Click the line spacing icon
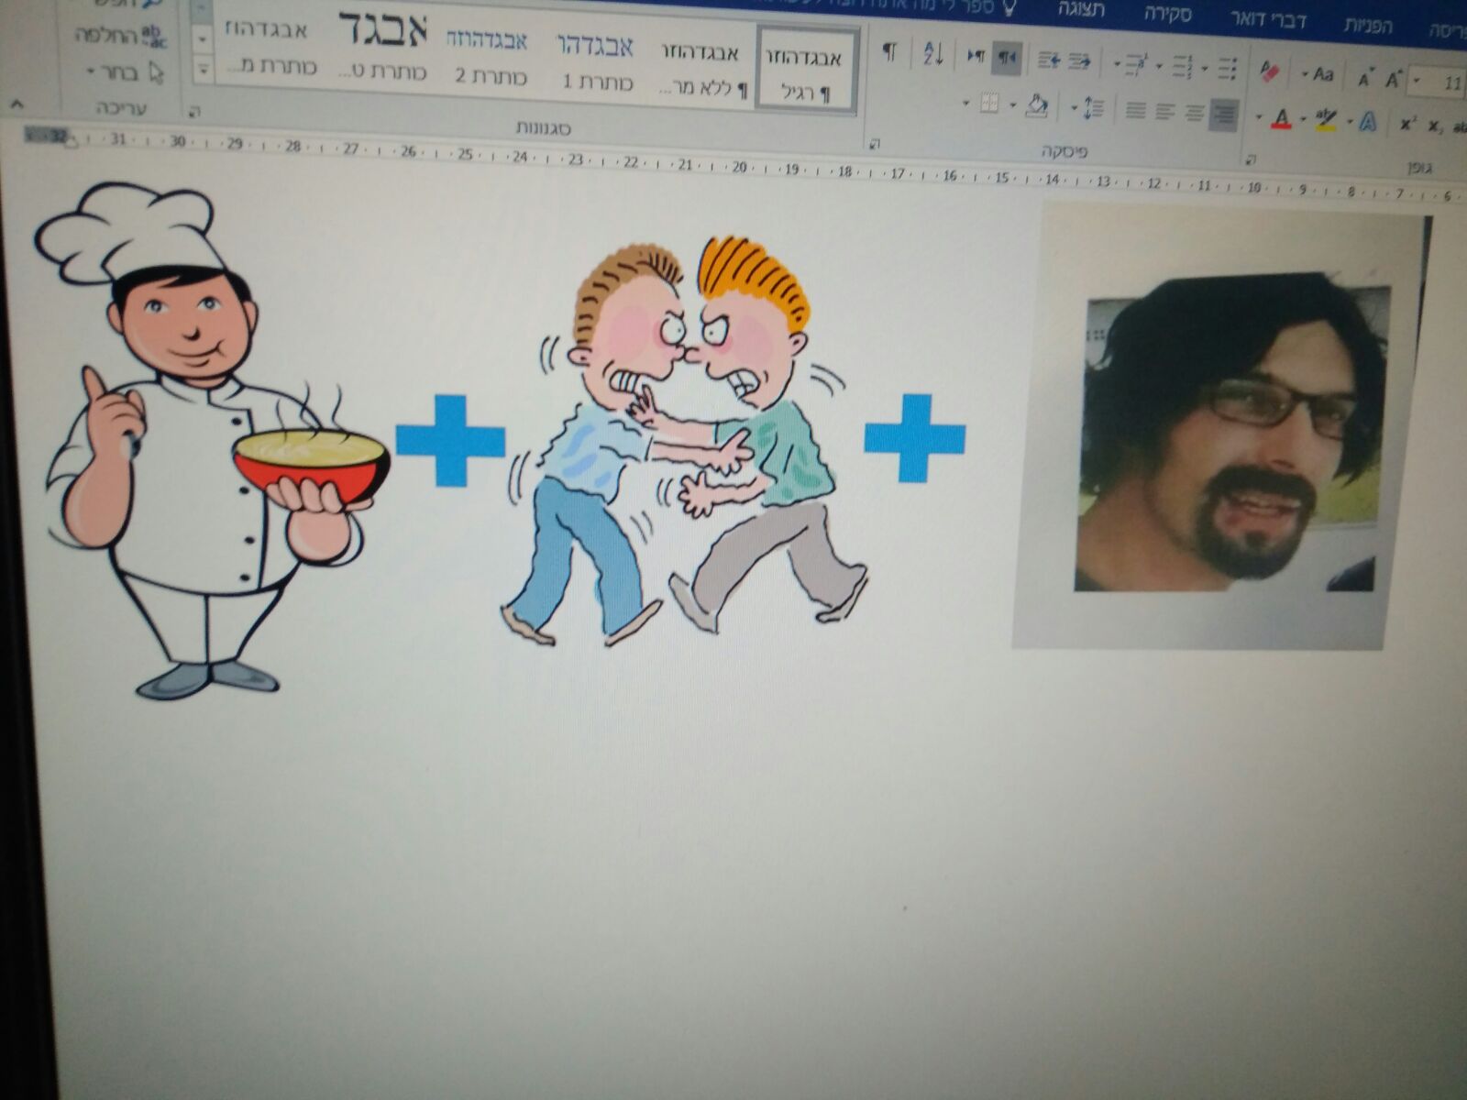Image resolution: width=1467 pixels, height=1100 pixels. pos(1093,108)
